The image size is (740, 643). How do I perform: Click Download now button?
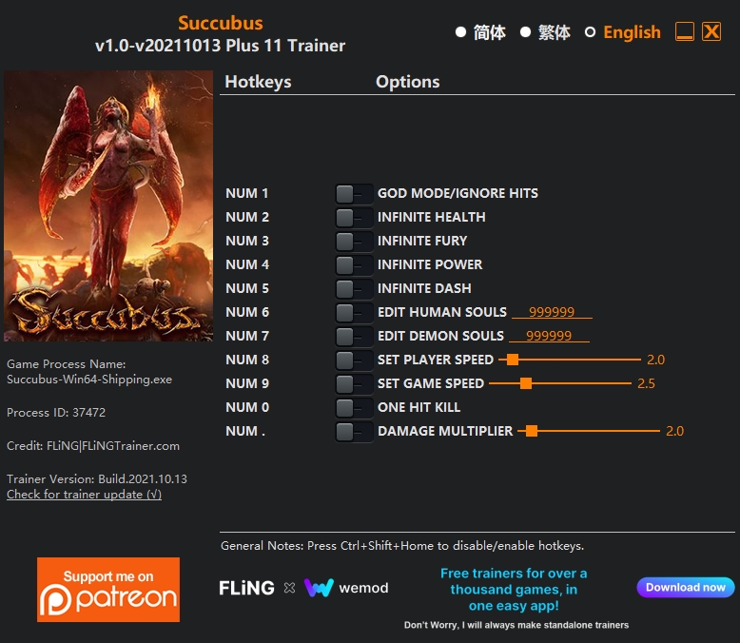coord(685,587)
